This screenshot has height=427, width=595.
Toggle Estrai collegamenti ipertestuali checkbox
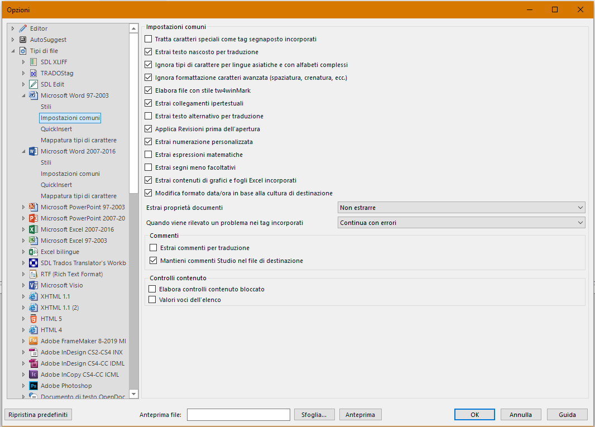click(x=148, y=103)
